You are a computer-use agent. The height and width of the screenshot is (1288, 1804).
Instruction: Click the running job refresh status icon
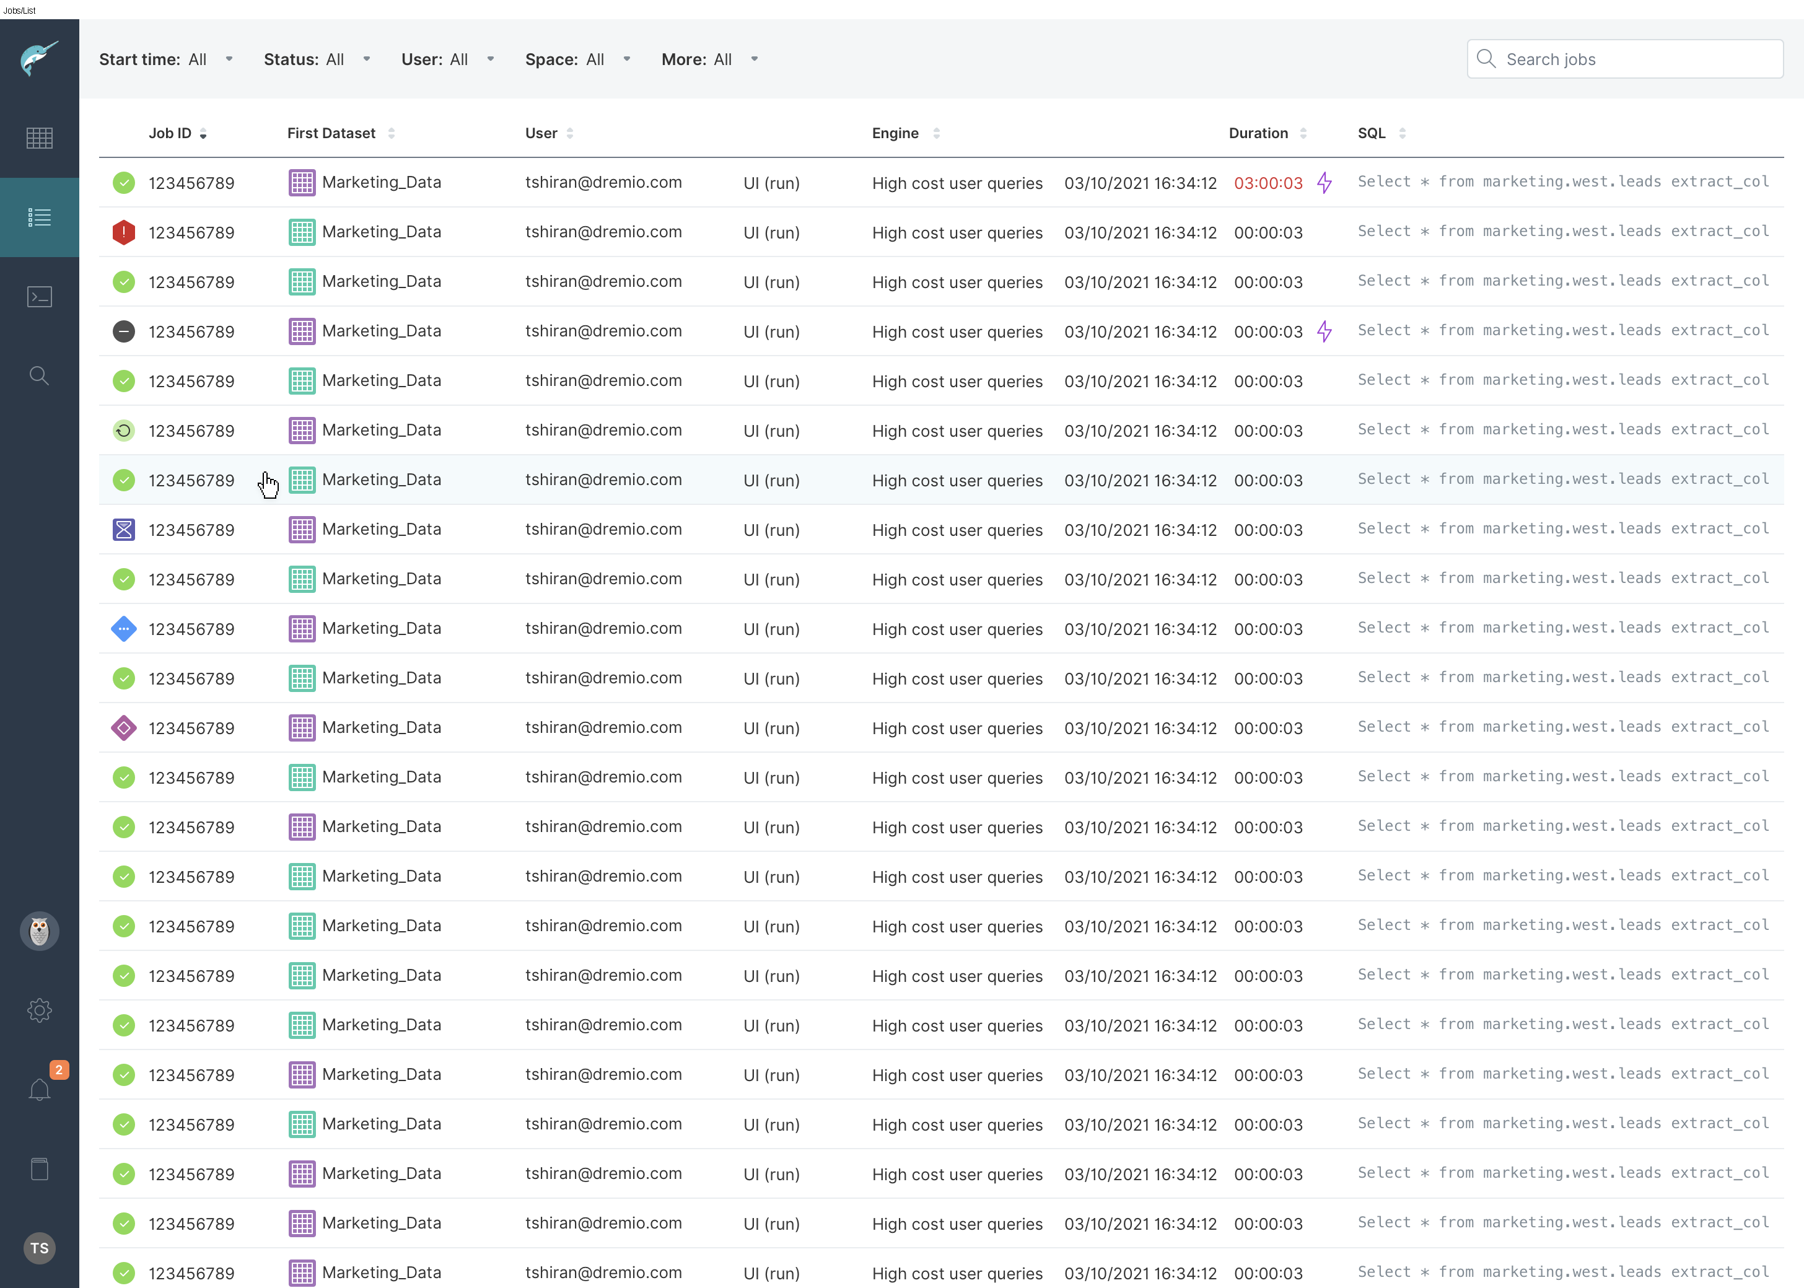coord(124,431)
